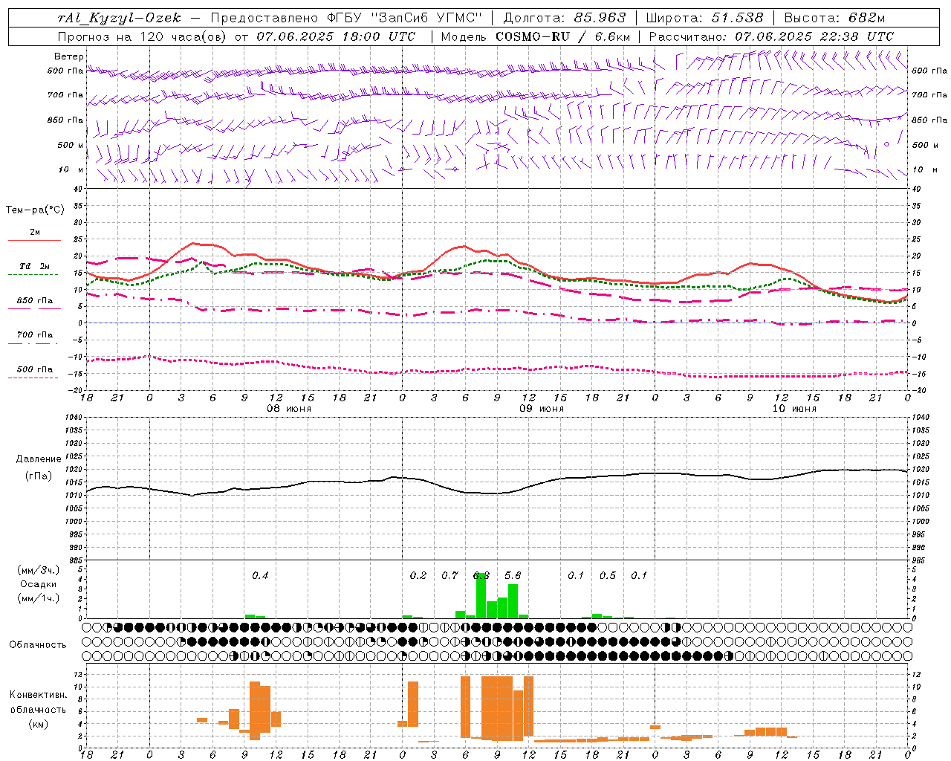The height and width of the screenshot is (761, 951).
Task: Click the precipitation amount 5.6
Action: tap(513, 576)
